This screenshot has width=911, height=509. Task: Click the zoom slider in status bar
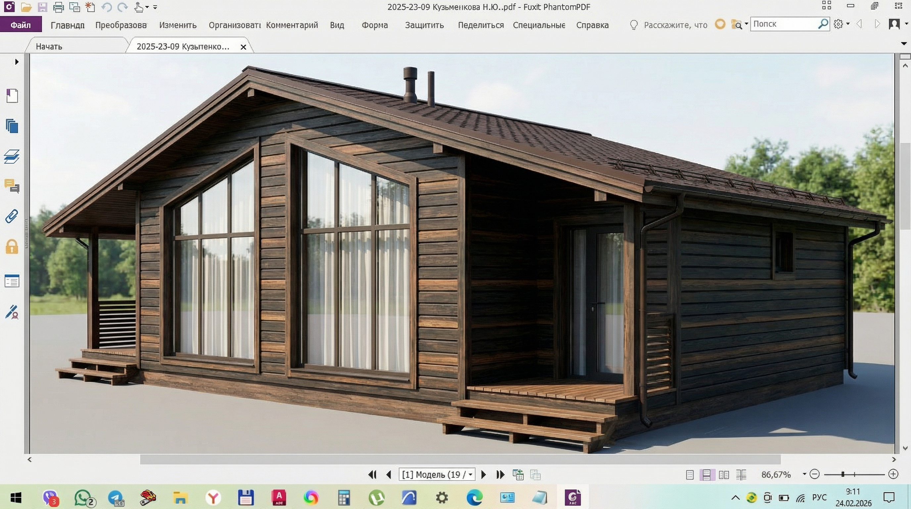(x=843, y=474)
